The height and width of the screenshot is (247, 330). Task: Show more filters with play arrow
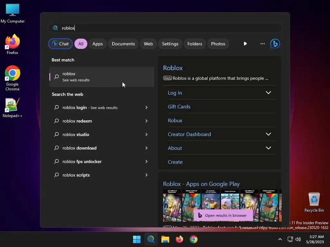tap(245, 44)
